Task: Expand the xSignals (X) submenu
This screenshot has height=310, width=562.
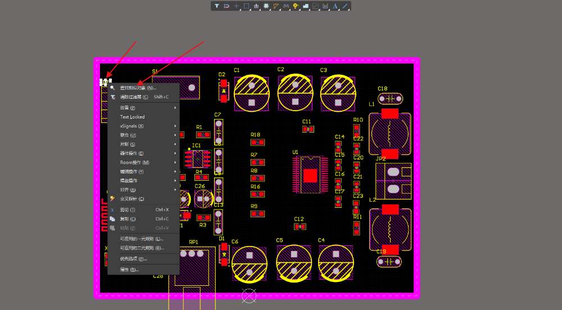Action: (143, 126)
